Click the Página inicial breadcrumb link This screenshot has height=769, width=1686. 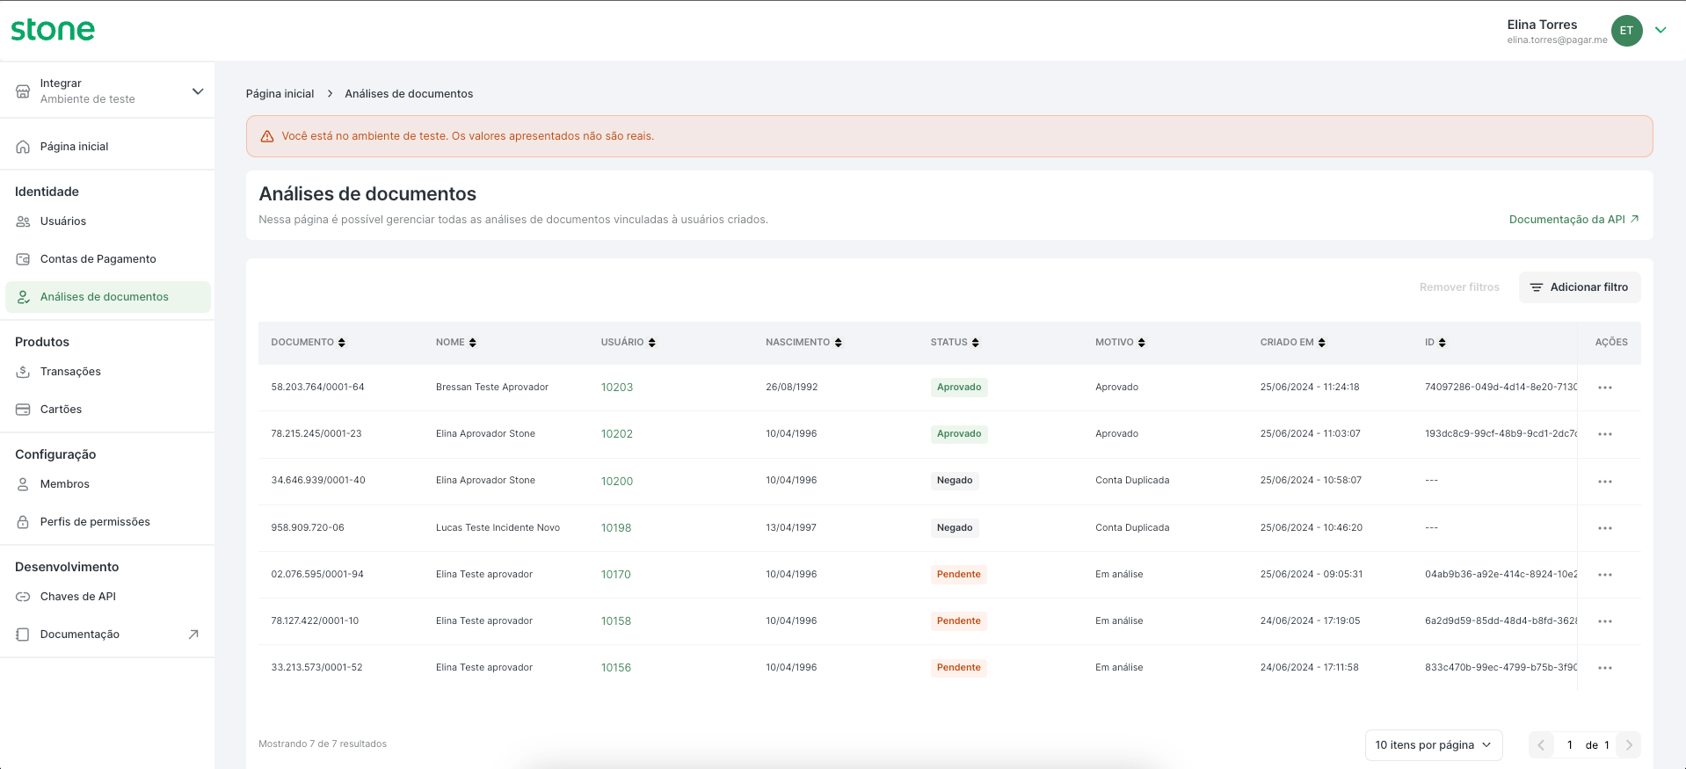coord(280,94)
